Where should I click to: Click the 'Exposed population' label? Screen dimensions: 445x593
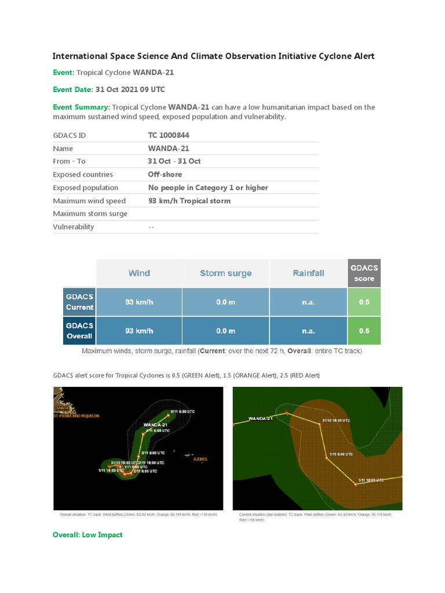(86, 188)
